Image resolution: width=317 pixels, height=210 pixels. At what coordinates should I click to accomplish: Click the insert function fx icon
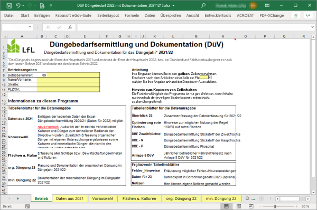[70, 27]
